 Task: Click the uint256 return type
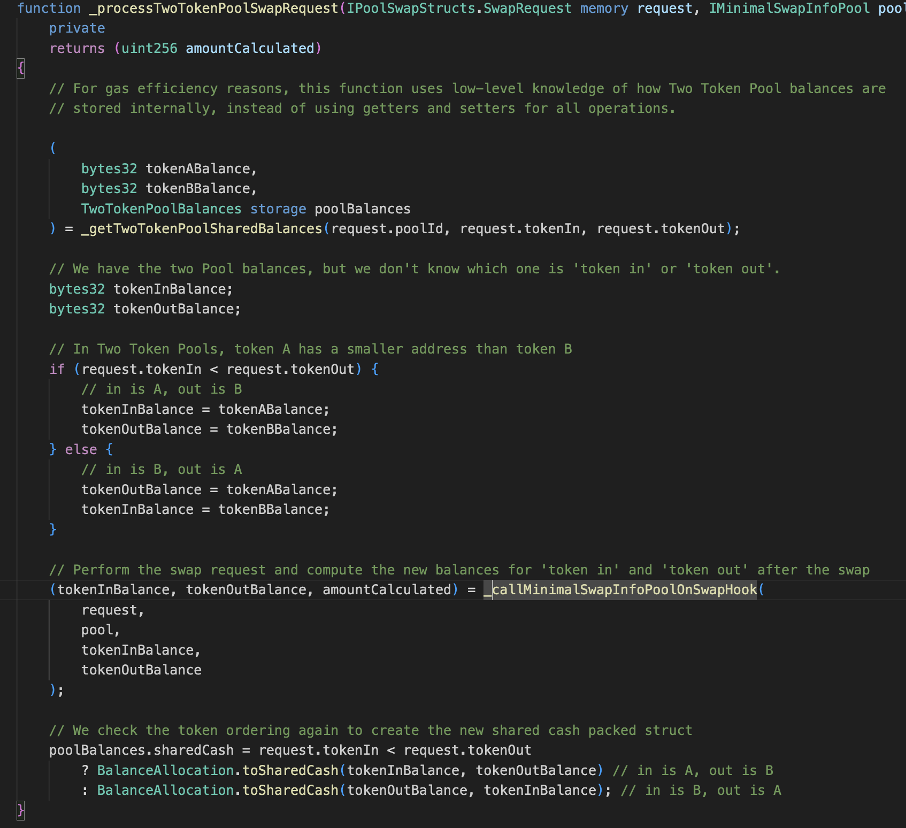[x=149, y=49]
